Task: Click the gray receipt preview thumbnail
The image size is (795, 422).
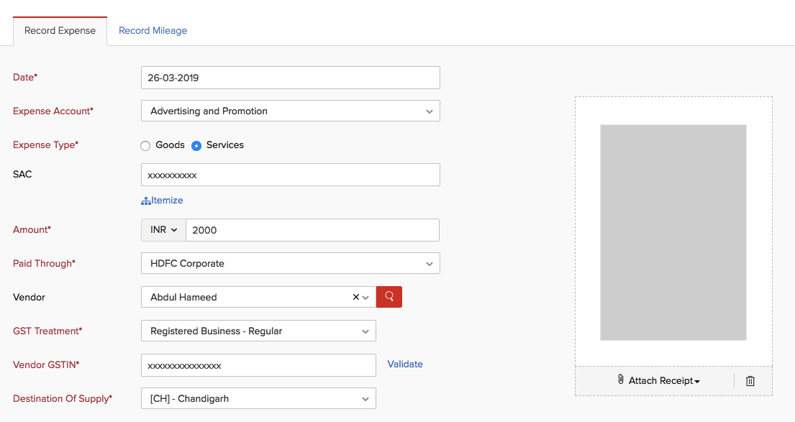Action: (x=673, y=232)
